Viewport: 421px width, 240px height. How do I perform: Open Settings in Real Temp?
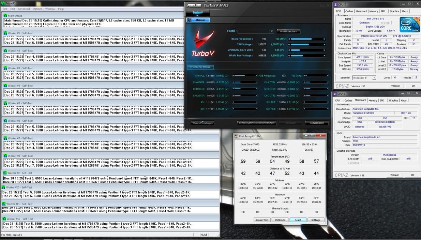click(316, 220)
